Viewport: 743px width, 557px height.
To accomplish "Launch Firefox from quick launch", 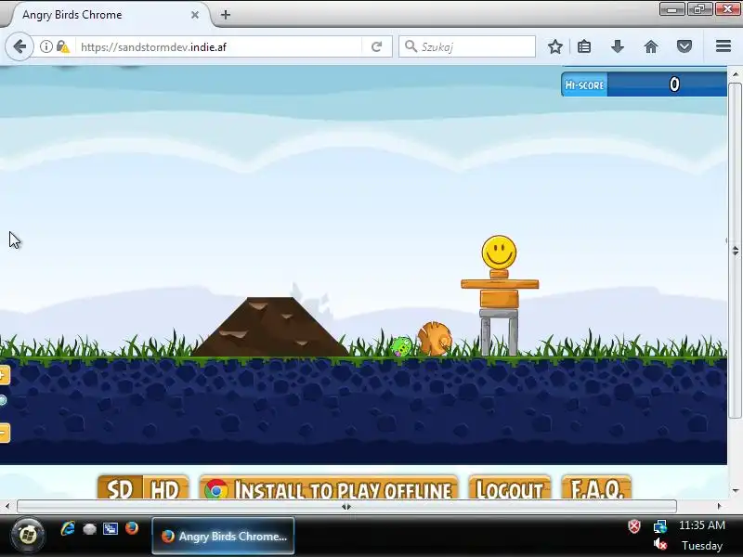I will (x=132, y=528).
